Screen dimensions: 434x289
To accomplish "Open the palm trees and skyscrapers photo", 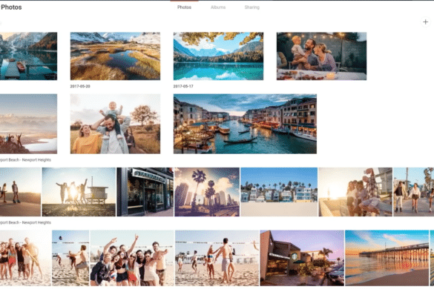I will (207, 192).
